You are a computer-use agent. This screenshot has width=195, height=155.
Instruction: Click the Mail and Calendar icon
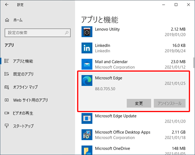point(87,64)
